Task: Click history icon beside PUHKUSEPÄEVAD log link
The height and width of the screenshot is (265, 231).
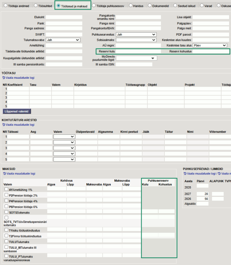Action: click(185, 173)
